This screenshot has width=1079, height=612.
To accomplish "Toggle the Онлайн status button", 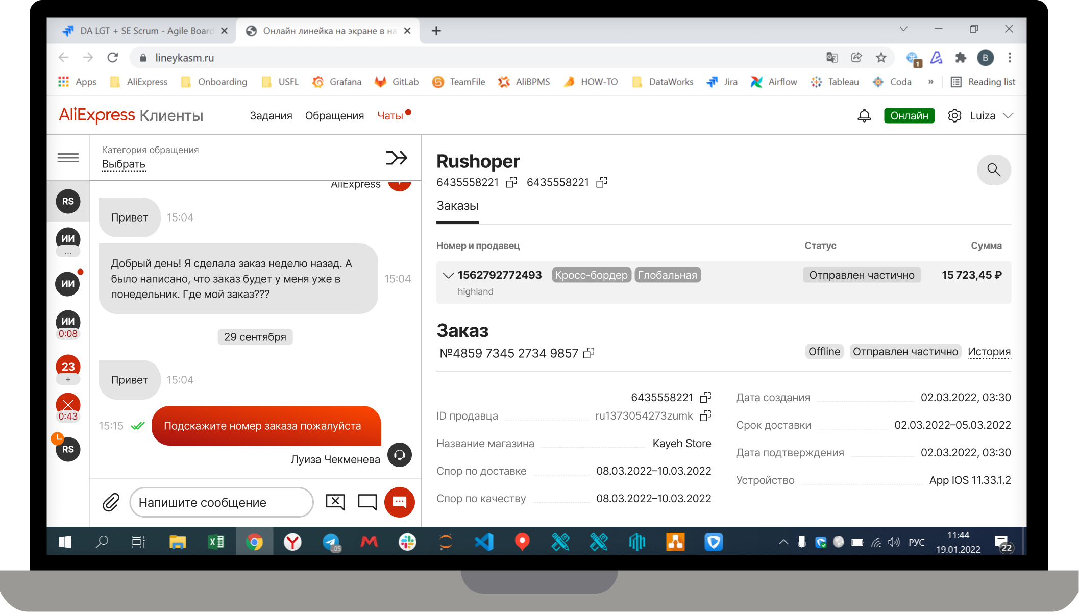I will (909, 116).
